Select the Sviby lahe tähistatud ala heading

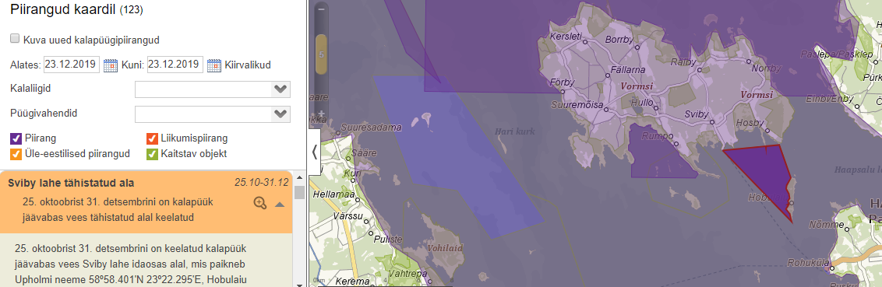[71, 183]
